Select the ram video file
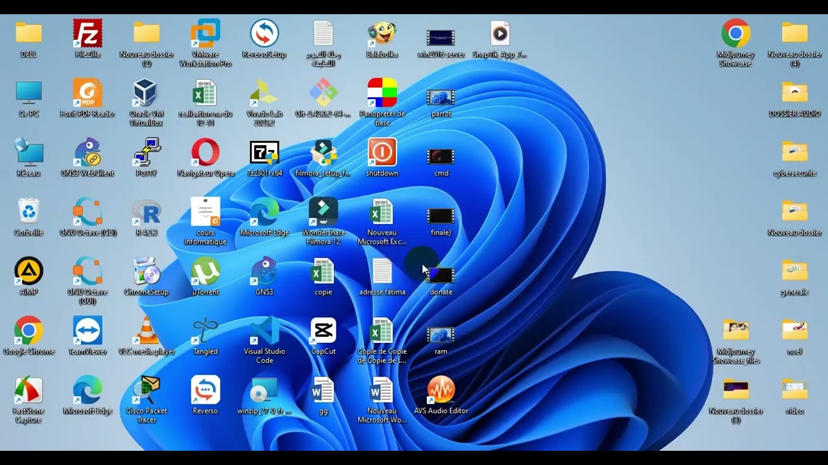Screen dimensions: 828x465 441,335
